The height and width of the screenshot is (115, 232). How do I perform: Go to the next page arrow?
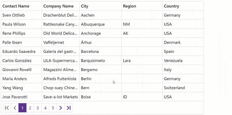coord(61,108)
